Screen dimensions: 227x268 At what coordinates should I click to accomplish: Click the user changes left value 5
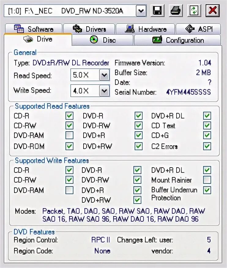coord(209,240)
